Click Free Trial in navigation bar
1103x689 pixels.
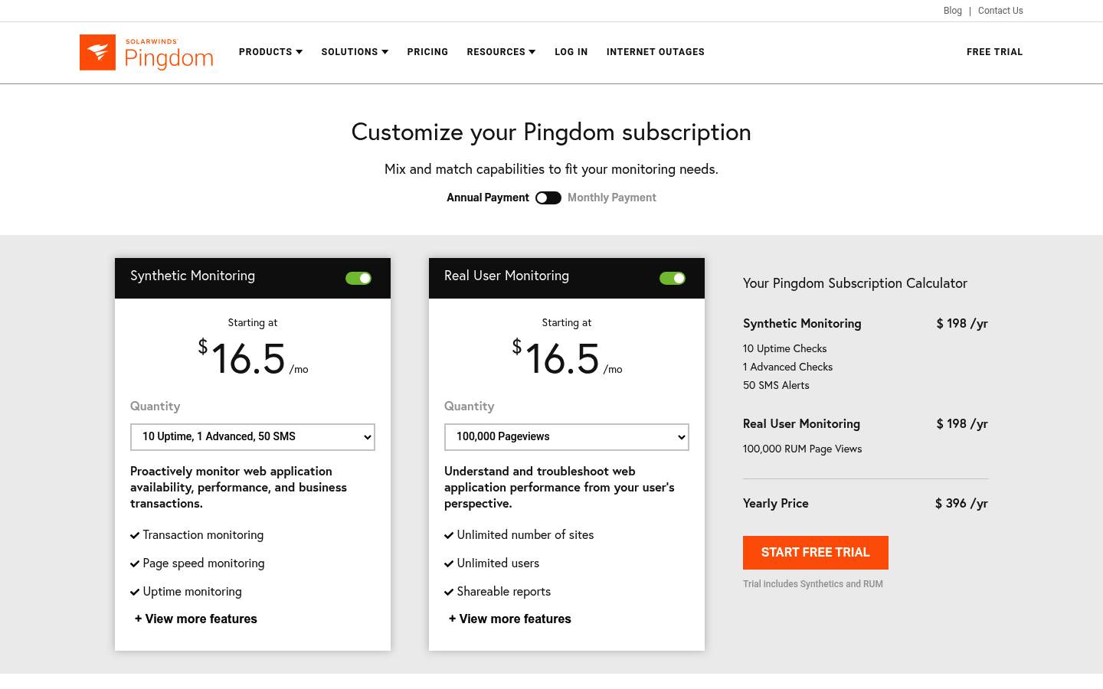[x=995, y=52]
